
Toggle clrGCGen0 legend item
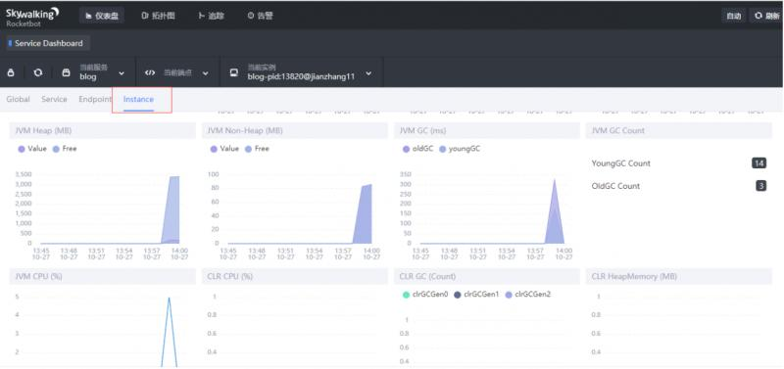coord(425,295)
